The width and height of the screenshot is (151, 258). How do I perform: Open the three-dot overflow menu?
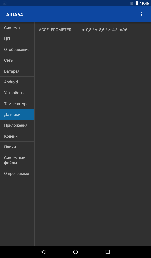tap(141, 14)
